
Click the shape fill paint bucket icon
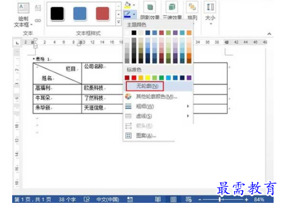coord(127,5)
